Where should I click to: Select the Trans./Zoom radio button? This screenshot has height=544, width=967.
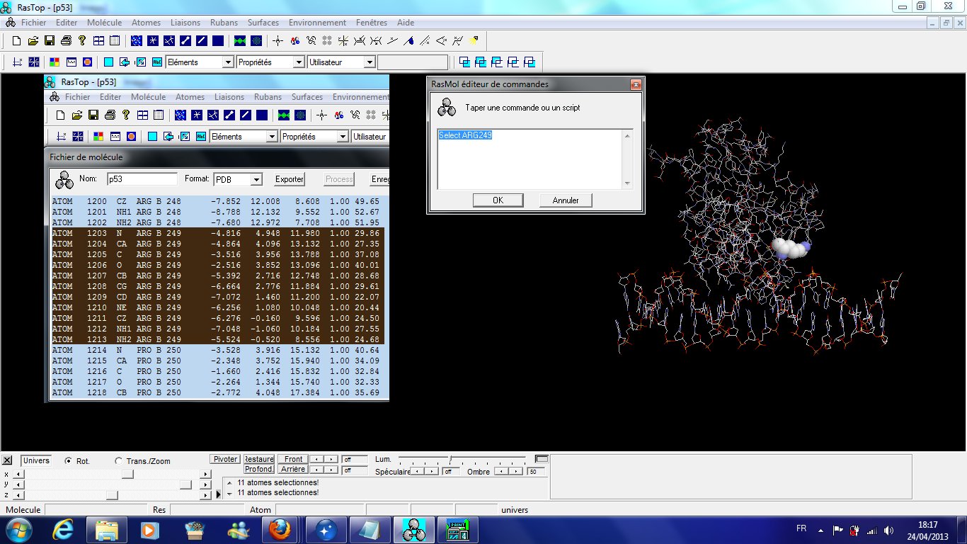click(118, 460)
